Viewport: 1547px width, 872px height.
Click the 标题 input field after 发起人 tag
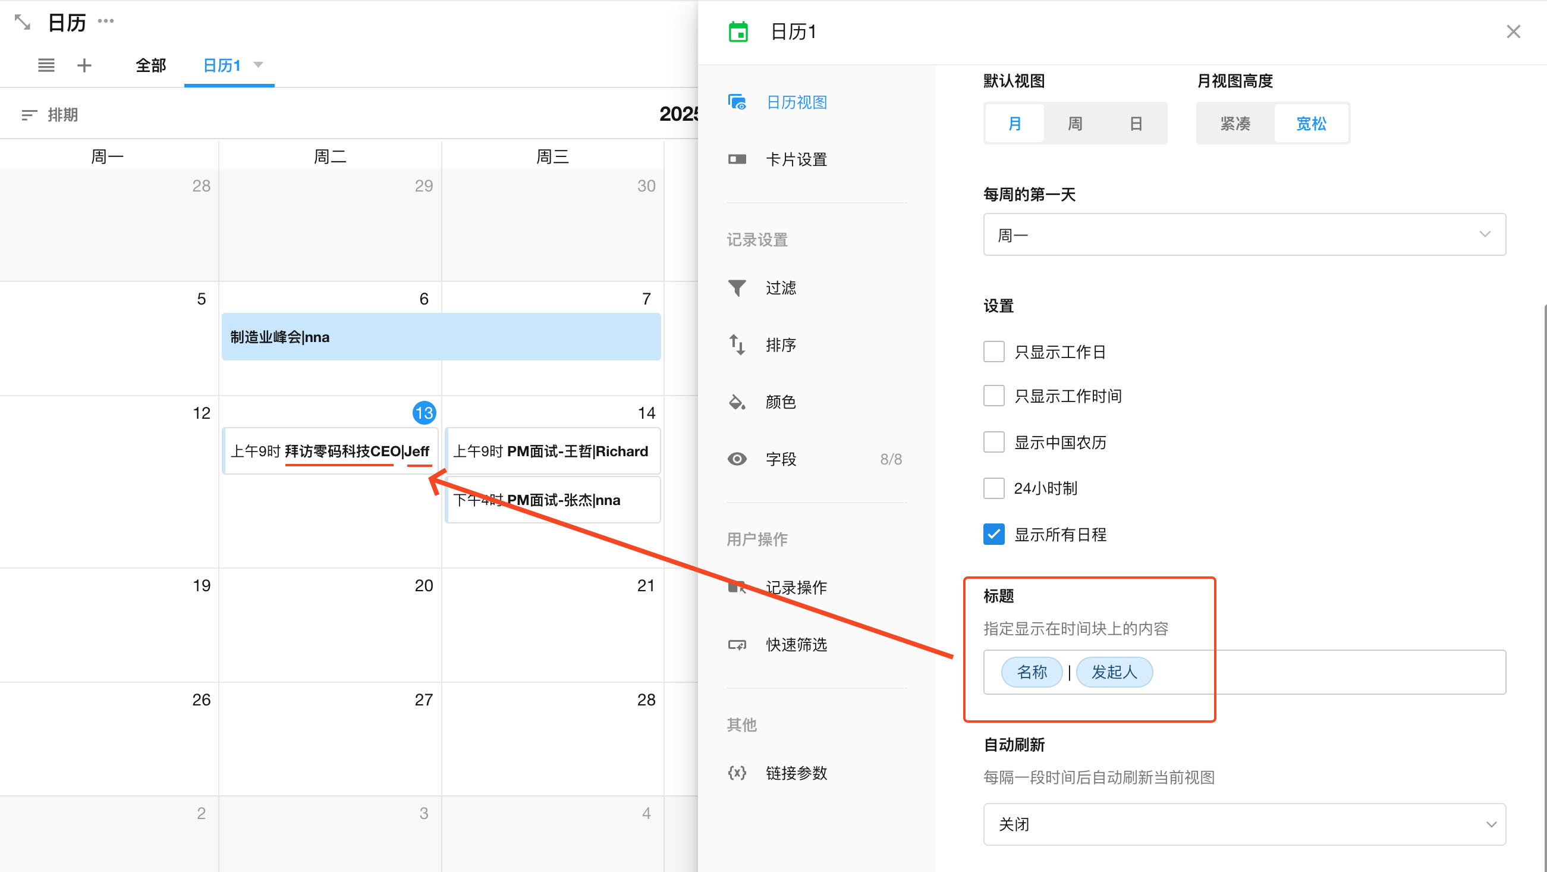pos(1321,672)
